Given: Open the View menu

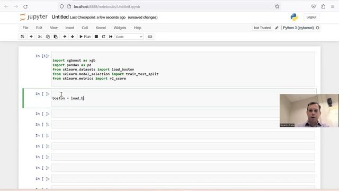Looking at the screenshot, I should (53, 28).
